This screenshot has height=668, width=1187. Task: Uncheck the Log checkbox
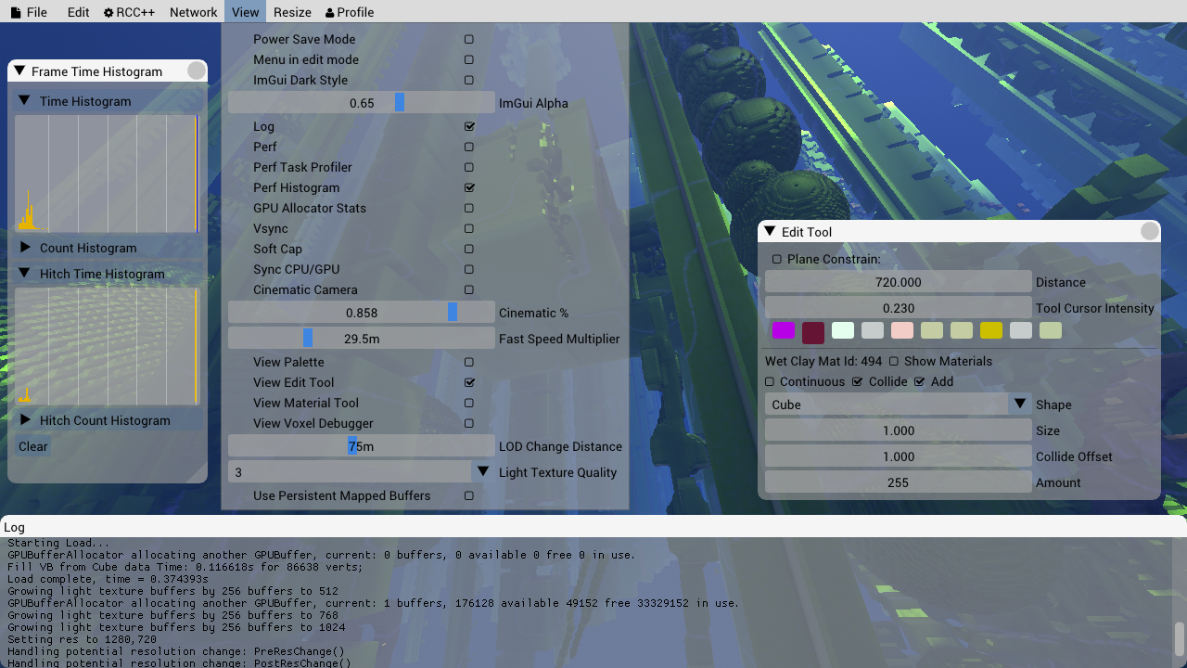[x=469, y=127]
